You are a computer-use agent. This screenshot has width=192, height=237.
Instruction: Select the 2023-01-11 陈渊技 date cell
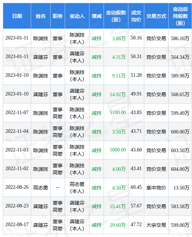click(x=17, y=38)
